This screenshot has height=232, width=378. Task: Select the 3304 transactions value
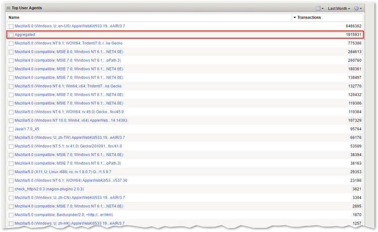[357, 198]
